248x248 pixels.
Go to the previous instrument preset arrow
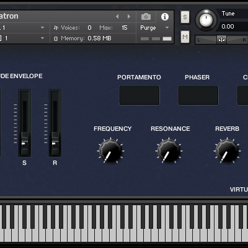click(117, 16)
